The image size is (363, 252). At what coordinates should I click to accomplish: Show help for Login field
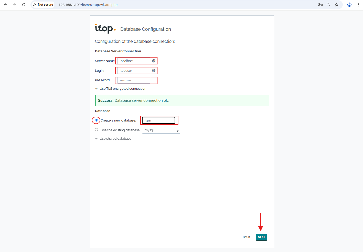pos(154,70)
